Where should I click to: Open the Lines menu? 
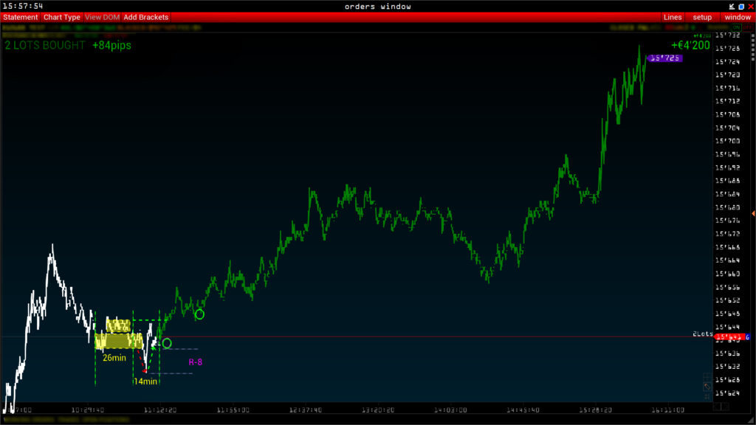[673, 17]
